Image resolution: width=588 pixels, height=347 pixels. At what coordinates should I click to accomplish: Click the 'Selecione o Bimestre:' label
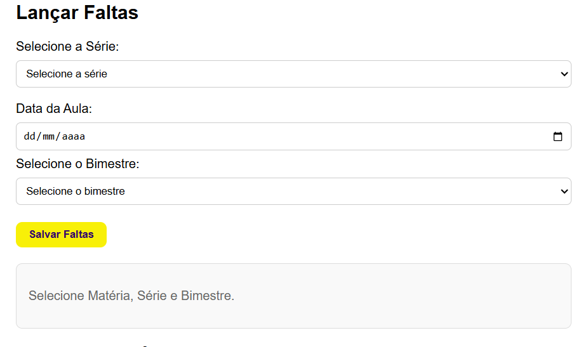click(77, 164)
